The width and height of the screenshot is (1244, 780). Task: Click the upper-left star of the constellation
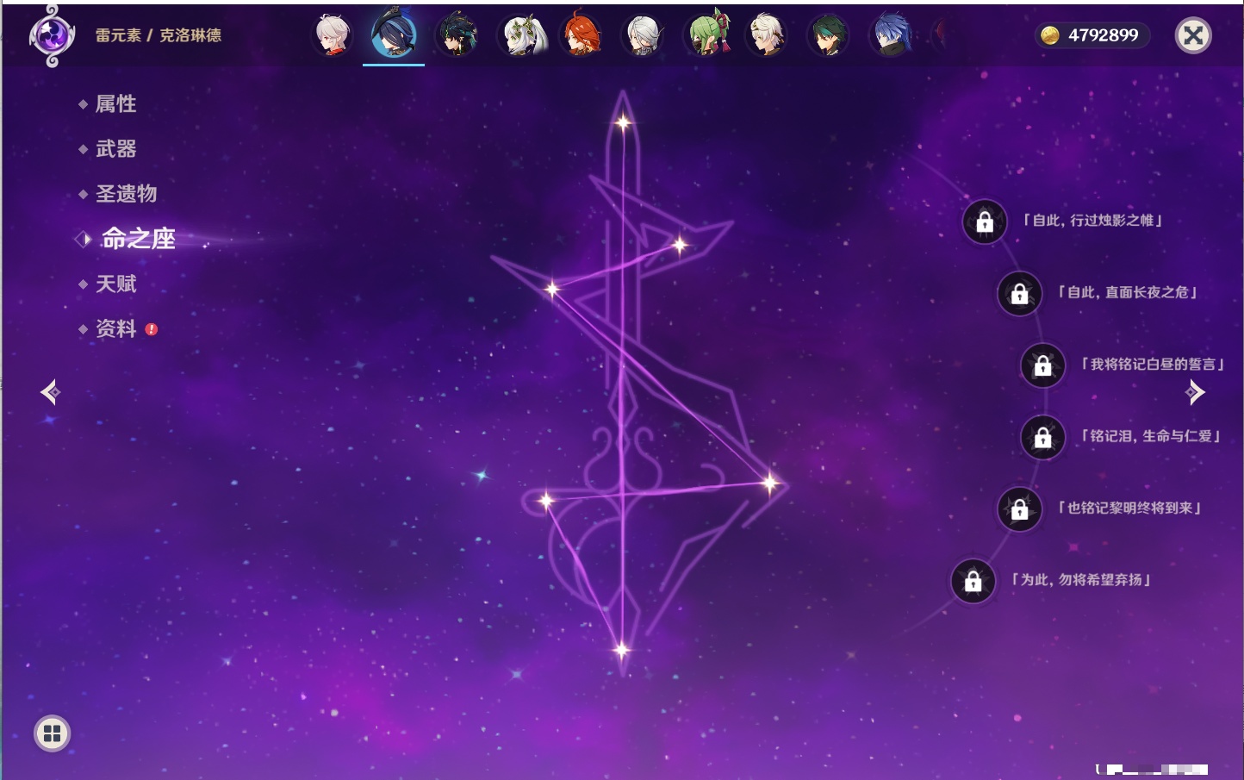click(552, 289)
